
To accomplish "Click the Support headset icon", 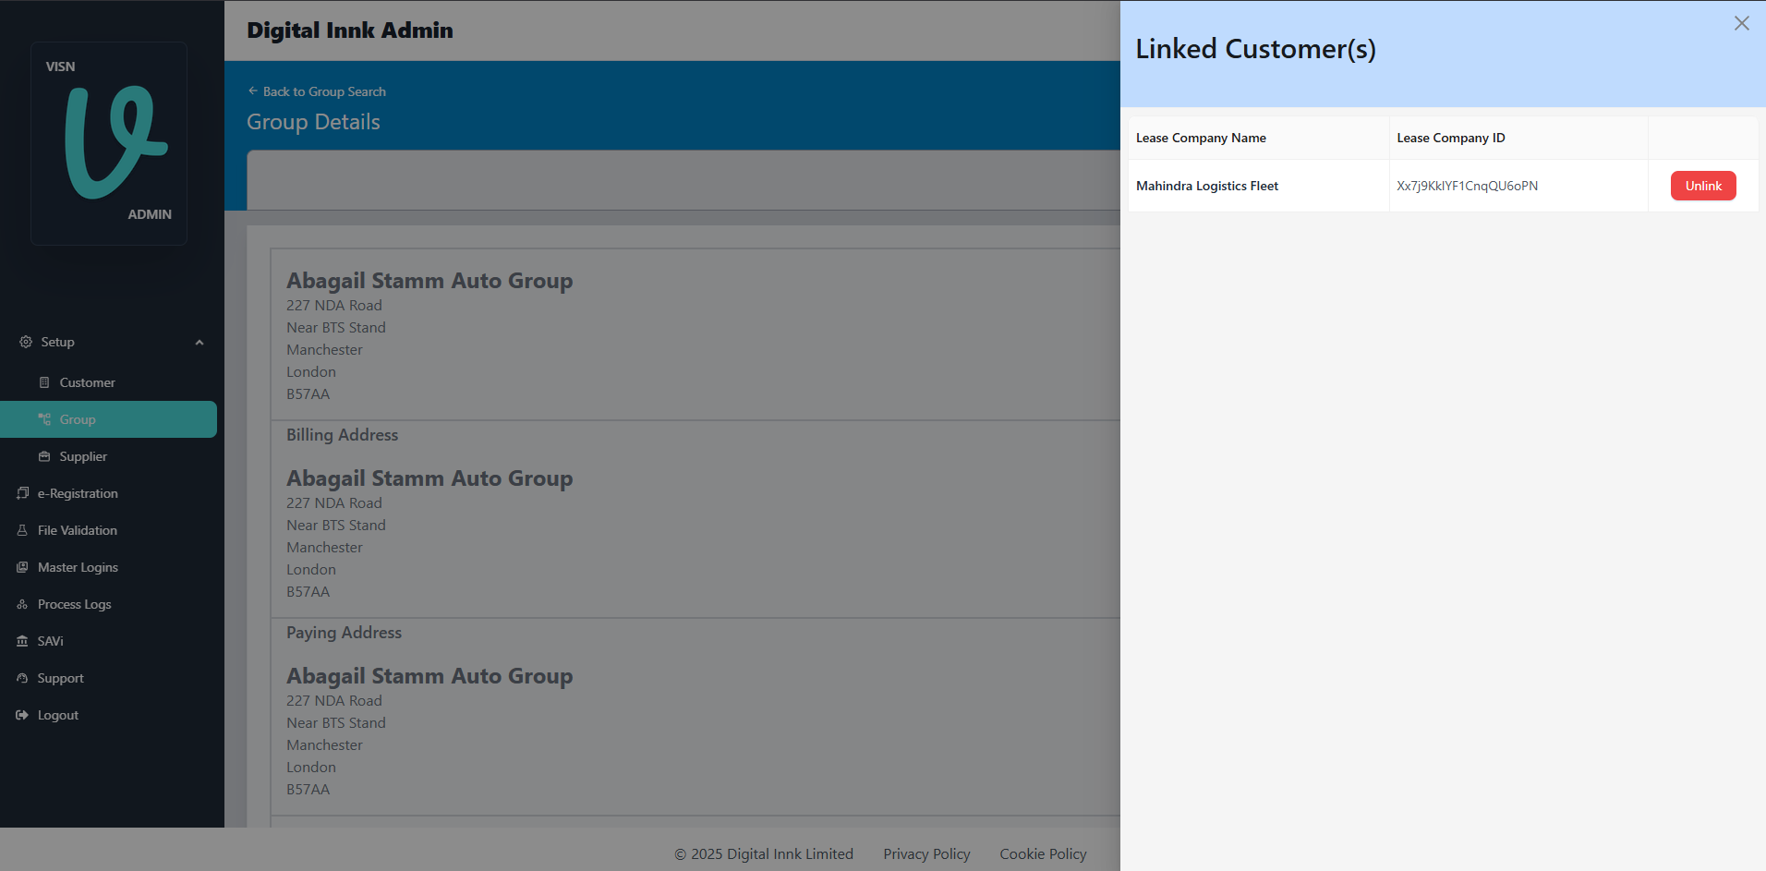I will (x=23, y=678).
